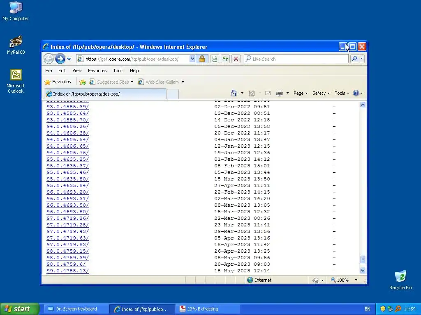Open the 94.0.4606.26/ directory link

[x=68, y=126]
